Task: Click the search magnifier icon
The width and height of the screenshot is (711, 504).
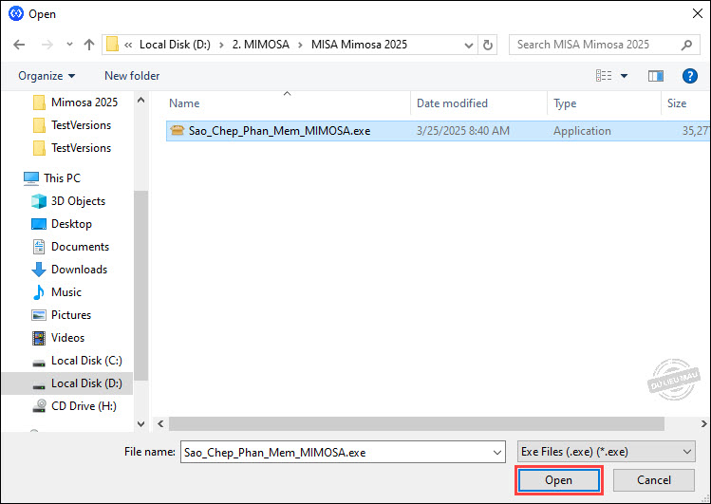Action: [686, 45]
